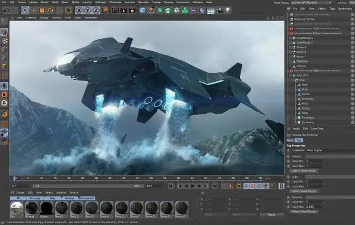Expand the Stone 2 object in tree

click(x=291, y=52)
